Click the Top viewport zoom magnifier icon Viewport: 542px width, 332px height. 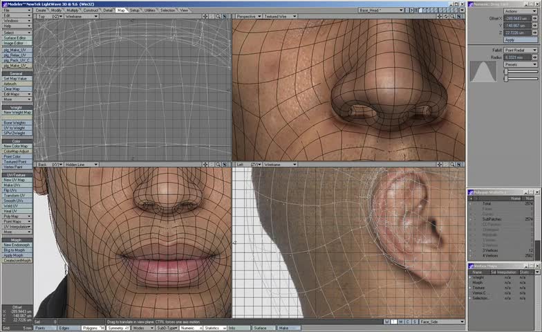(x=218, y=16)
